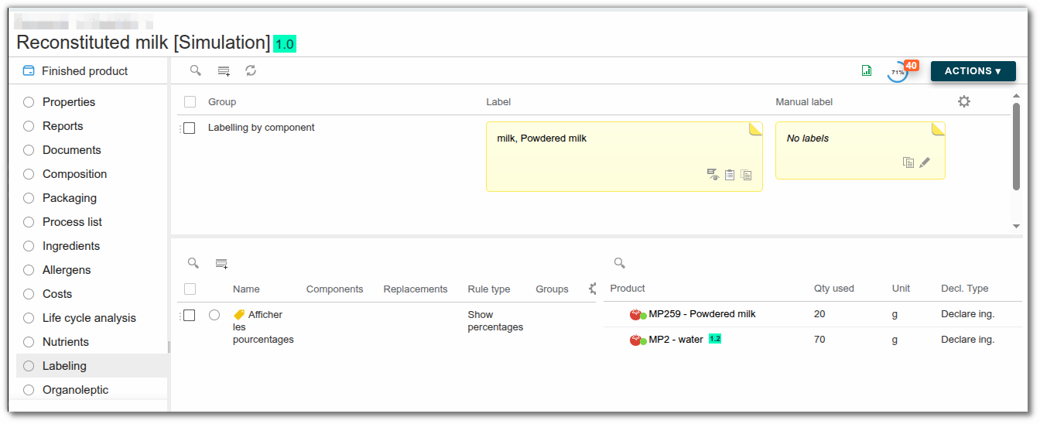Open the ACTIONS dropdown menu
The height and width of the screenshot is (424, 1040).
click(x=973, y=70)
